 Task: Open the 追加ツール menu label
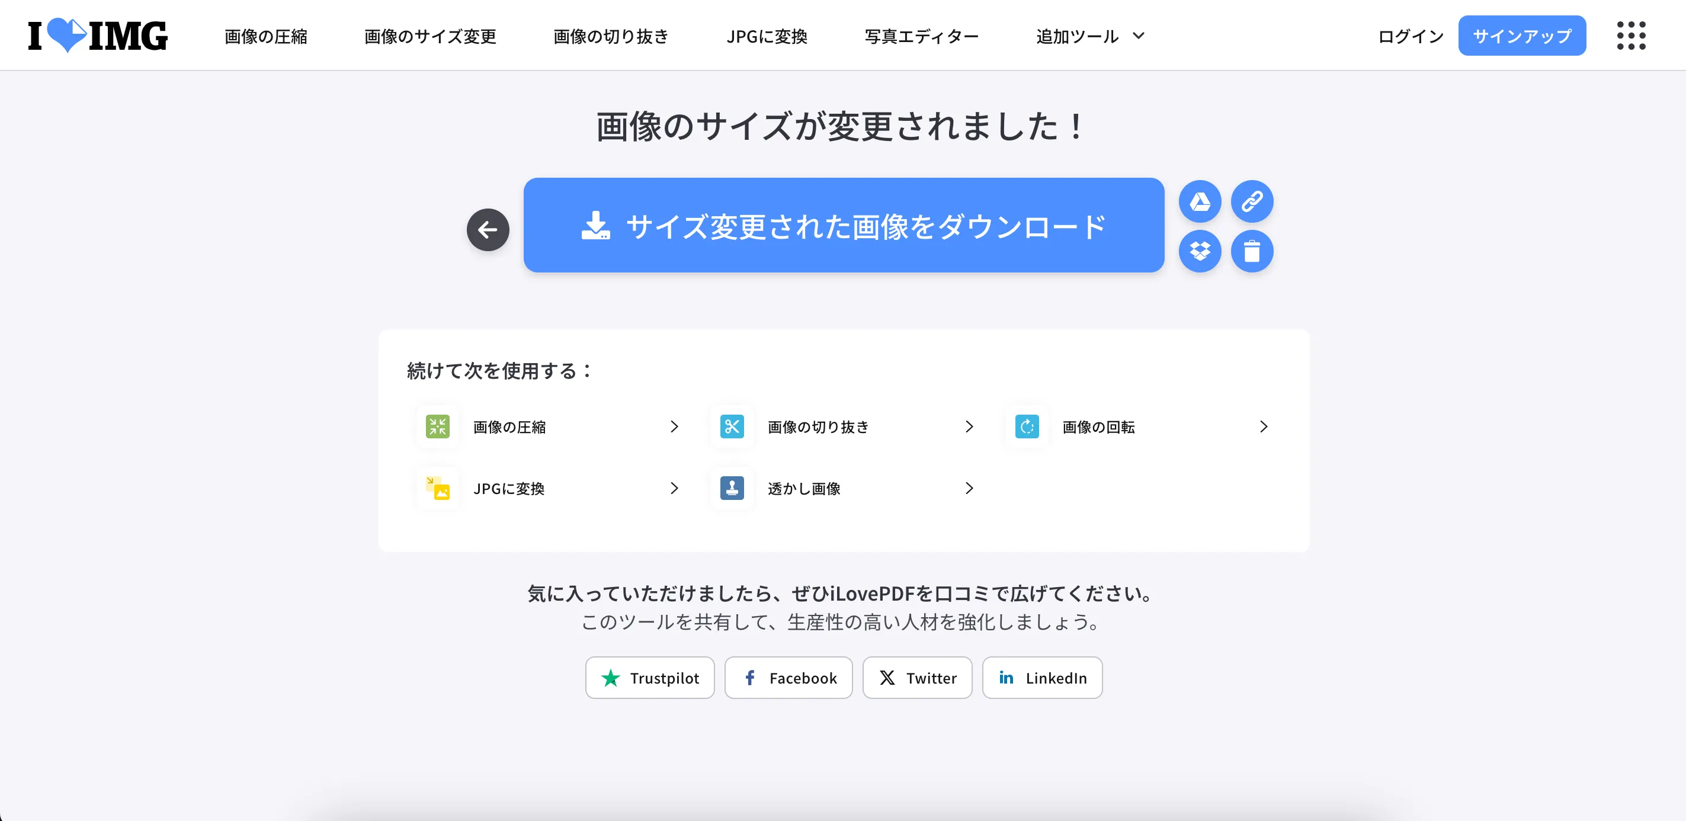click(x=1078, y=36)
